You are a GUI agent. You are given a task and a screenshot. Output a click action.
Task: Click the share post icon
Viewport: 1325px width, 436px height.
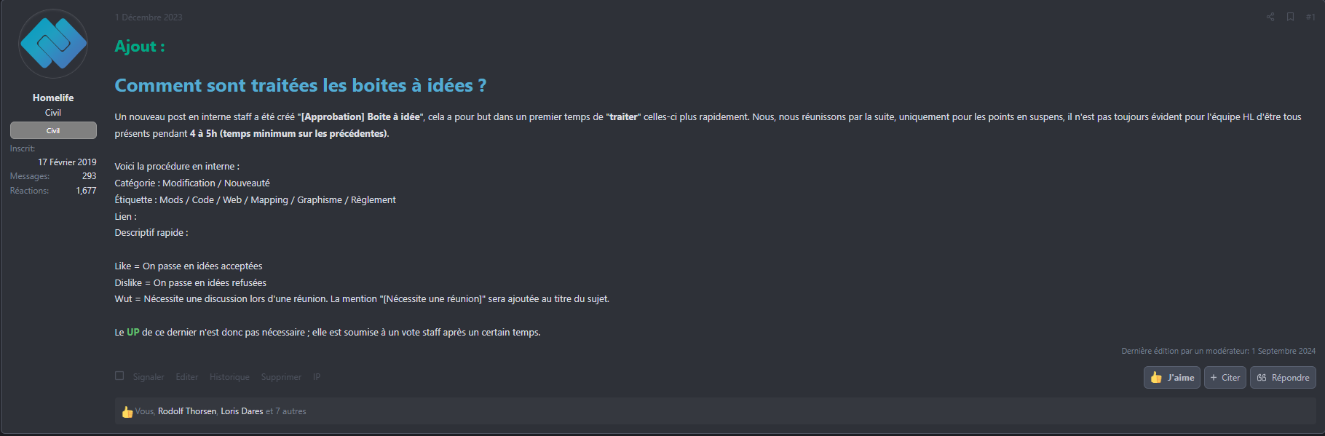(1270, 17)
